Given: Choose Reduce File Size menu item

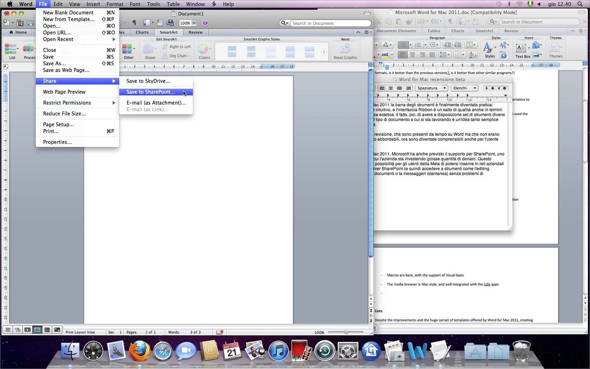Looking at the screenshot, I should click(x=77, y=114).
